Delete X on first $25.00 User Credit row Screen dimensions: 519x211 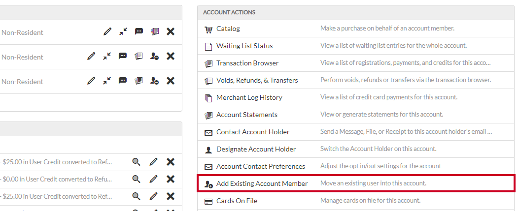click(171, 162)
